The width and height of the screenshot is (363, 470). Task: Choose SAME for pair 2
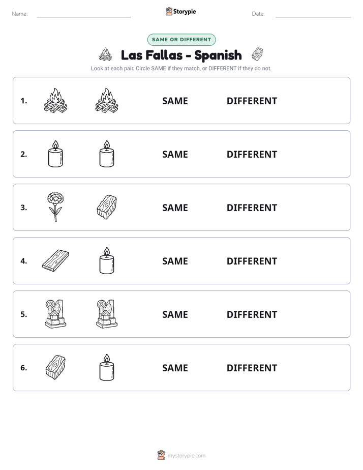(175, 154)
